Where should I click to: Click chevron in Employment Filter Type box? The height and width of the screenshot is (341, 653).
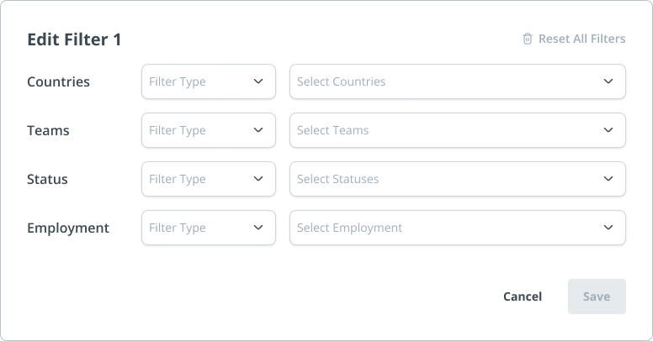point(258,228)
